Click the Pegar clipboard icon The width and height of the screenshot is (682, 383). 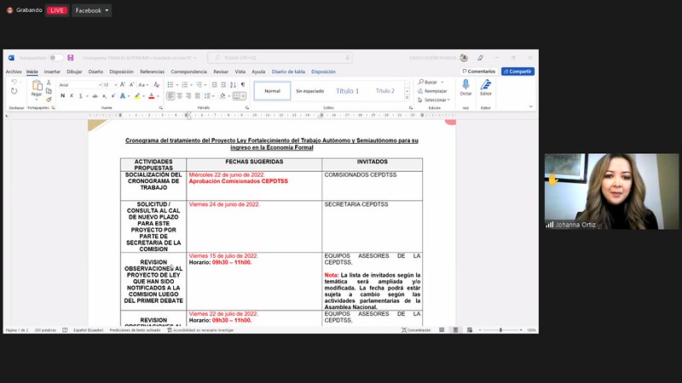pos(37,86)
